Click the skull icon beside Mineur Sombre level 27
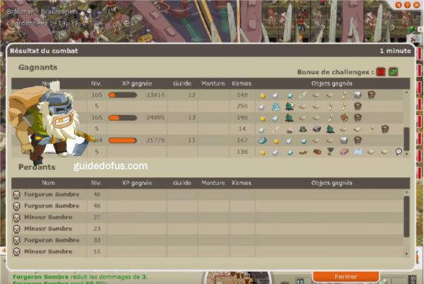 (x=16, y=218)
